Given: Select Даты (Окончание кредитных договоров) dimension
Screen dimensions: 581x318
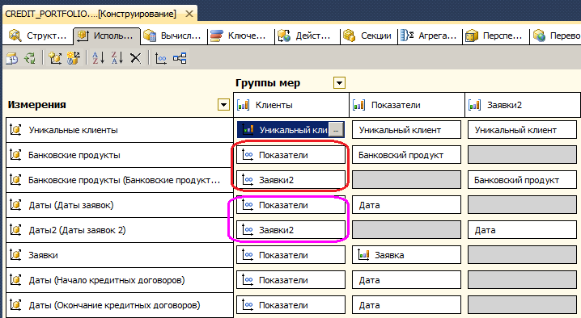Looking at the screenshot, I should pyautogui.click(x=119, y=305).
